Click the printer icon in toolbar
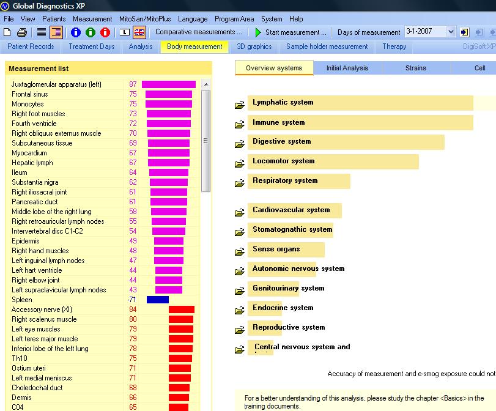The image size is (496, 411). click(22, 32)
